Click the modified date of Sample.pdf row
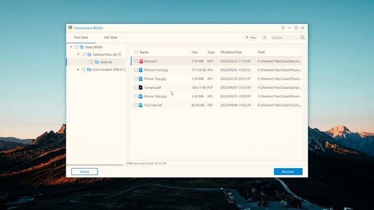This screenshot has width=374, height=210. coord(236,87)
